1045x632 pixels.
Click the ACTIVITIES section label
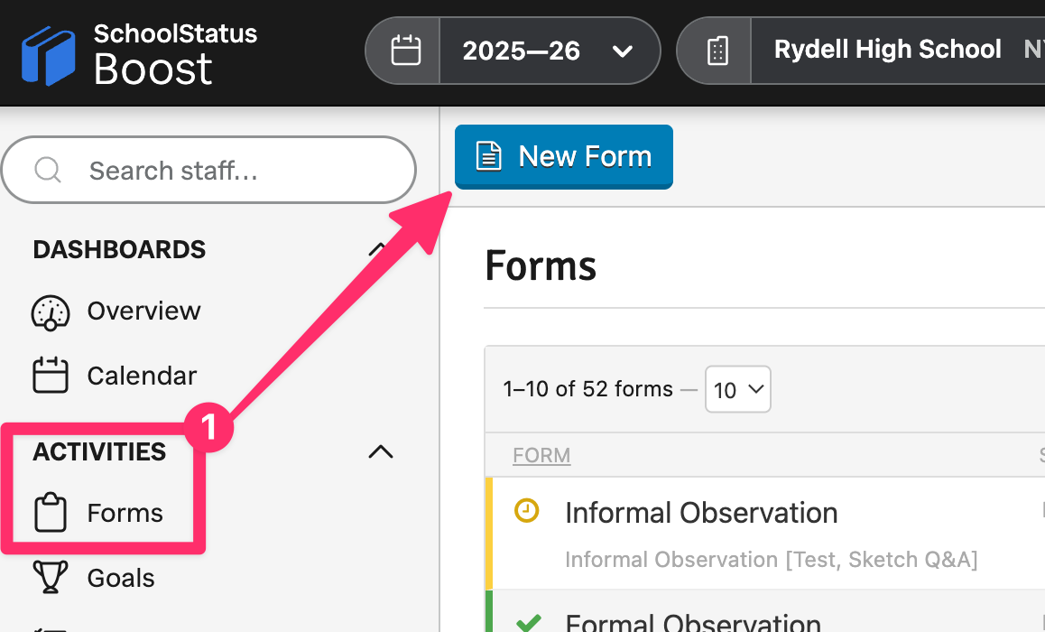point(99,452)
